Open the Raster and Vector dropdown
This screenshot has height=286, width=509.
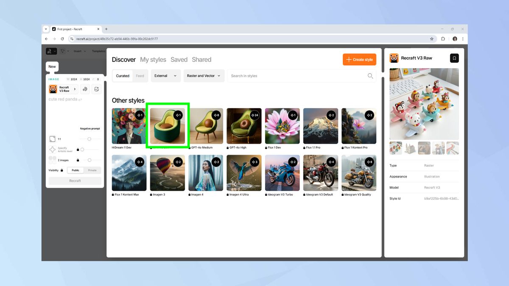[x=204, y=76]
